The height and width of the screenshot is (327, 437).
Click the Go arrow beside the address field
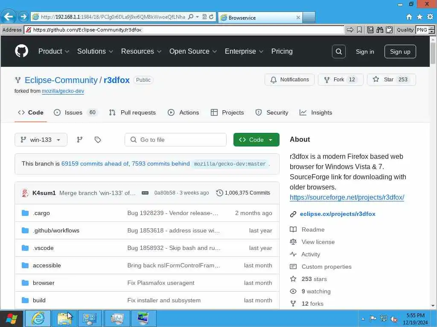(350, 30)
